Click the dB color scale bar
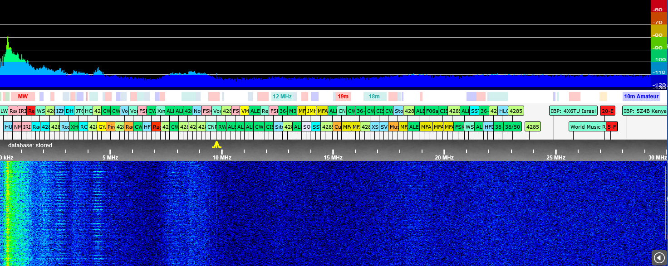The image size is (668, 266). pos(658,45)
